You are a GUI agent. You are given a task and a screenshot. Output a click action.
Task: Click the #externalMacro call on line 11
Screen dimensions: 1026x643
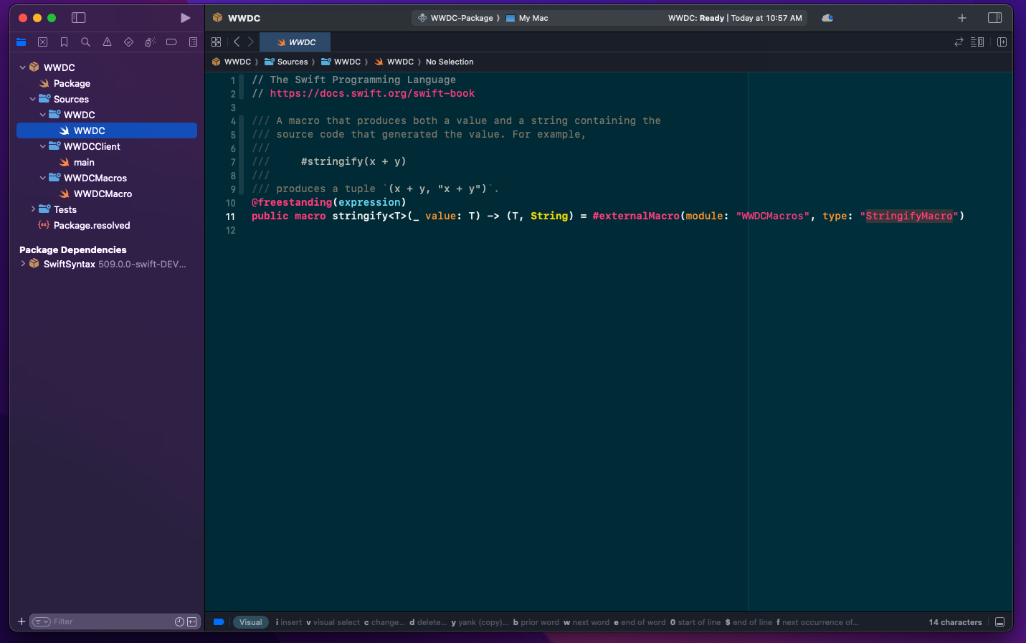point(636,216)
